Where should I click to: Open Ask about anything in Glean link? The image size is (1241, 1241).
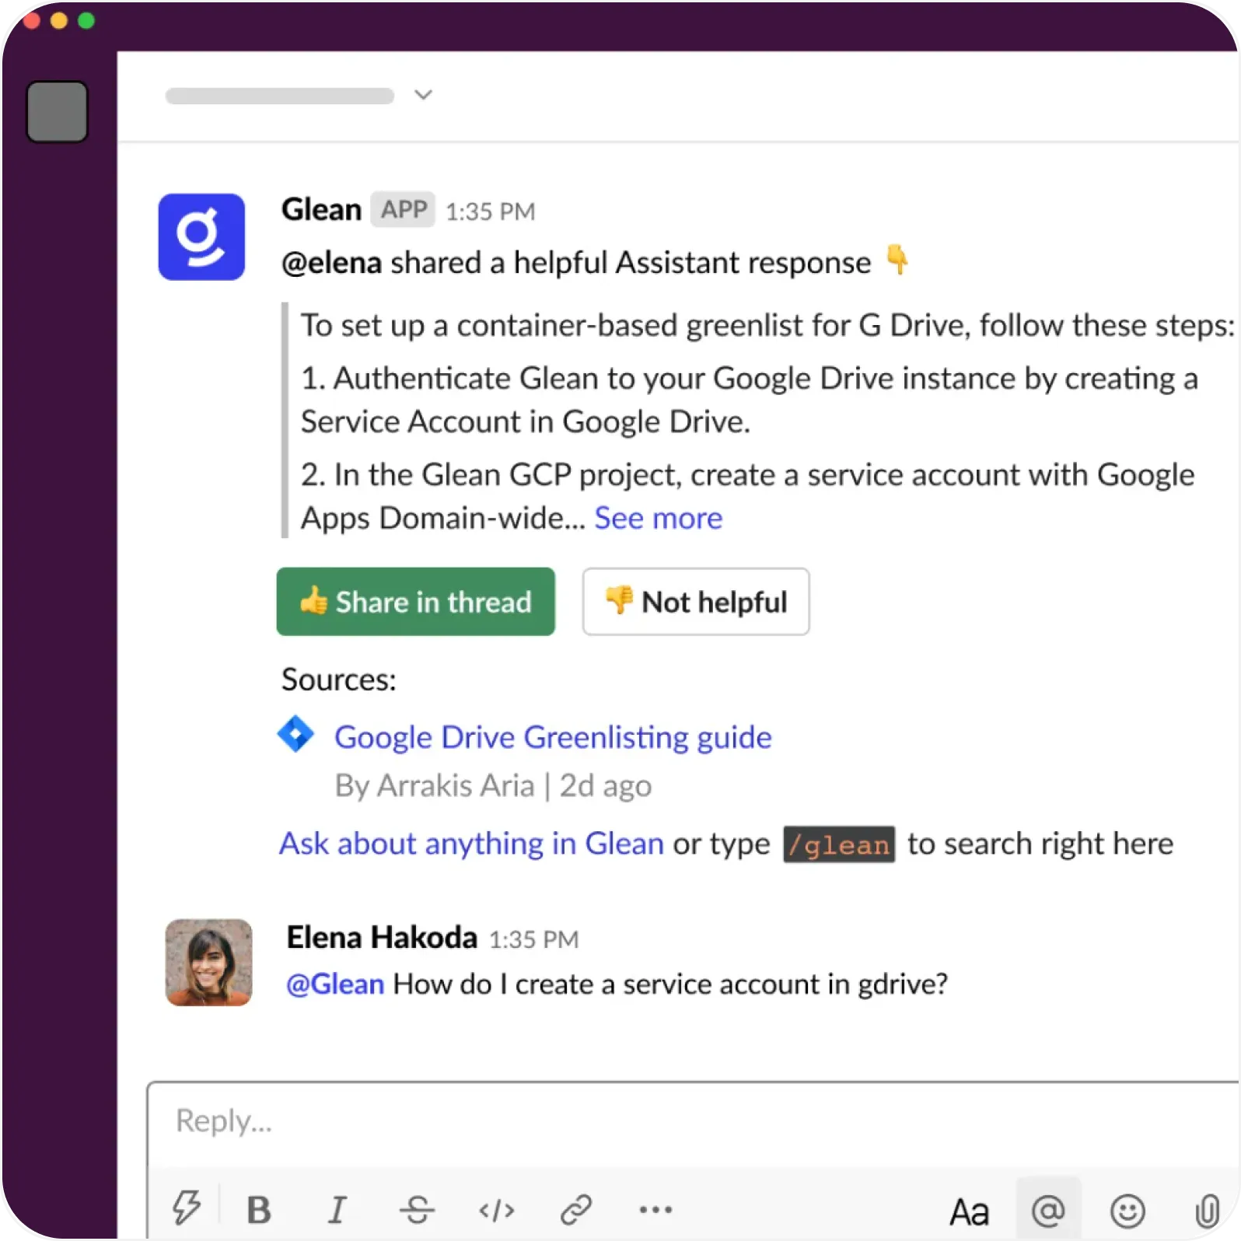tap(471, 844)
